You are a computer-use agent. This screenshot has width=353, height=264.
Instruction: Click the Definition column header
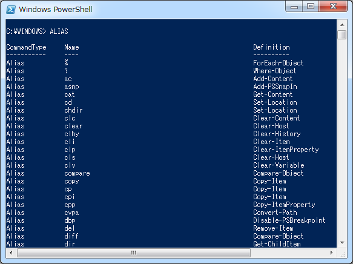(271, 47)
